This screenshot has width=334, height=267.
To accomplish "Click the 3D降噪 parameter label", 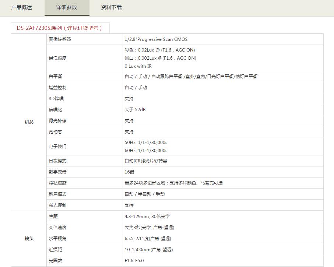I will pyautogui.click(x=56, y=99).
